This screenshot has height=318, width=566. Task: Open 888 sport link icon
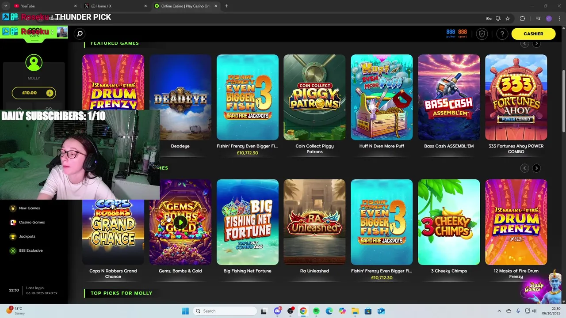463,34
